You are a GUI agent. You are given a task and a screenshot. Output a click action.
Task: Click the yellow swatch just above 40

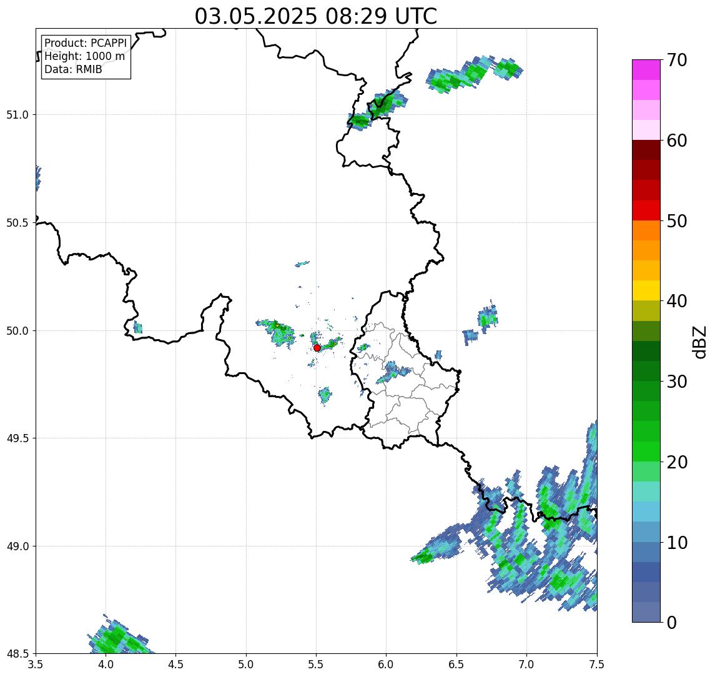[646, 290]
